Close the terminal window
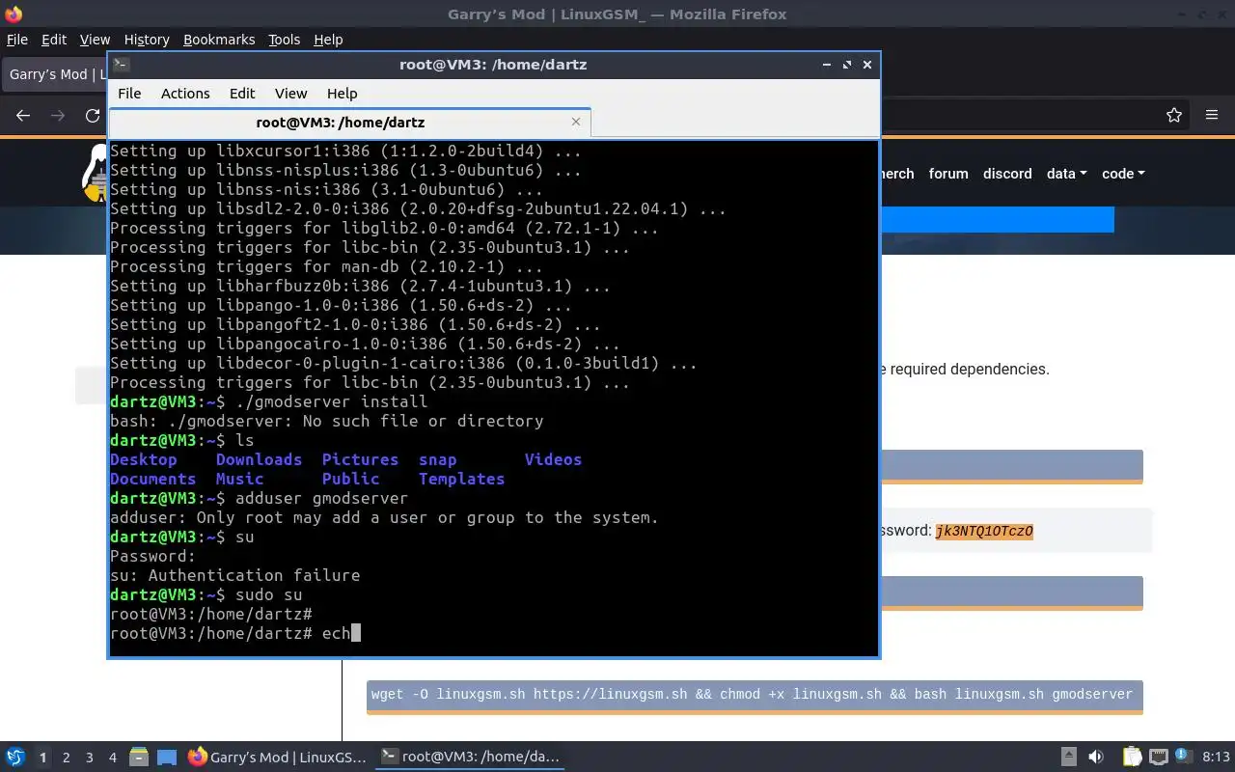 [x=867, y=65]
